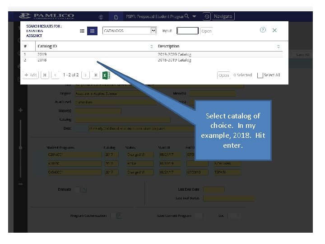Switch to grid view icon
325x244 pixels.
tap(92, 31)
